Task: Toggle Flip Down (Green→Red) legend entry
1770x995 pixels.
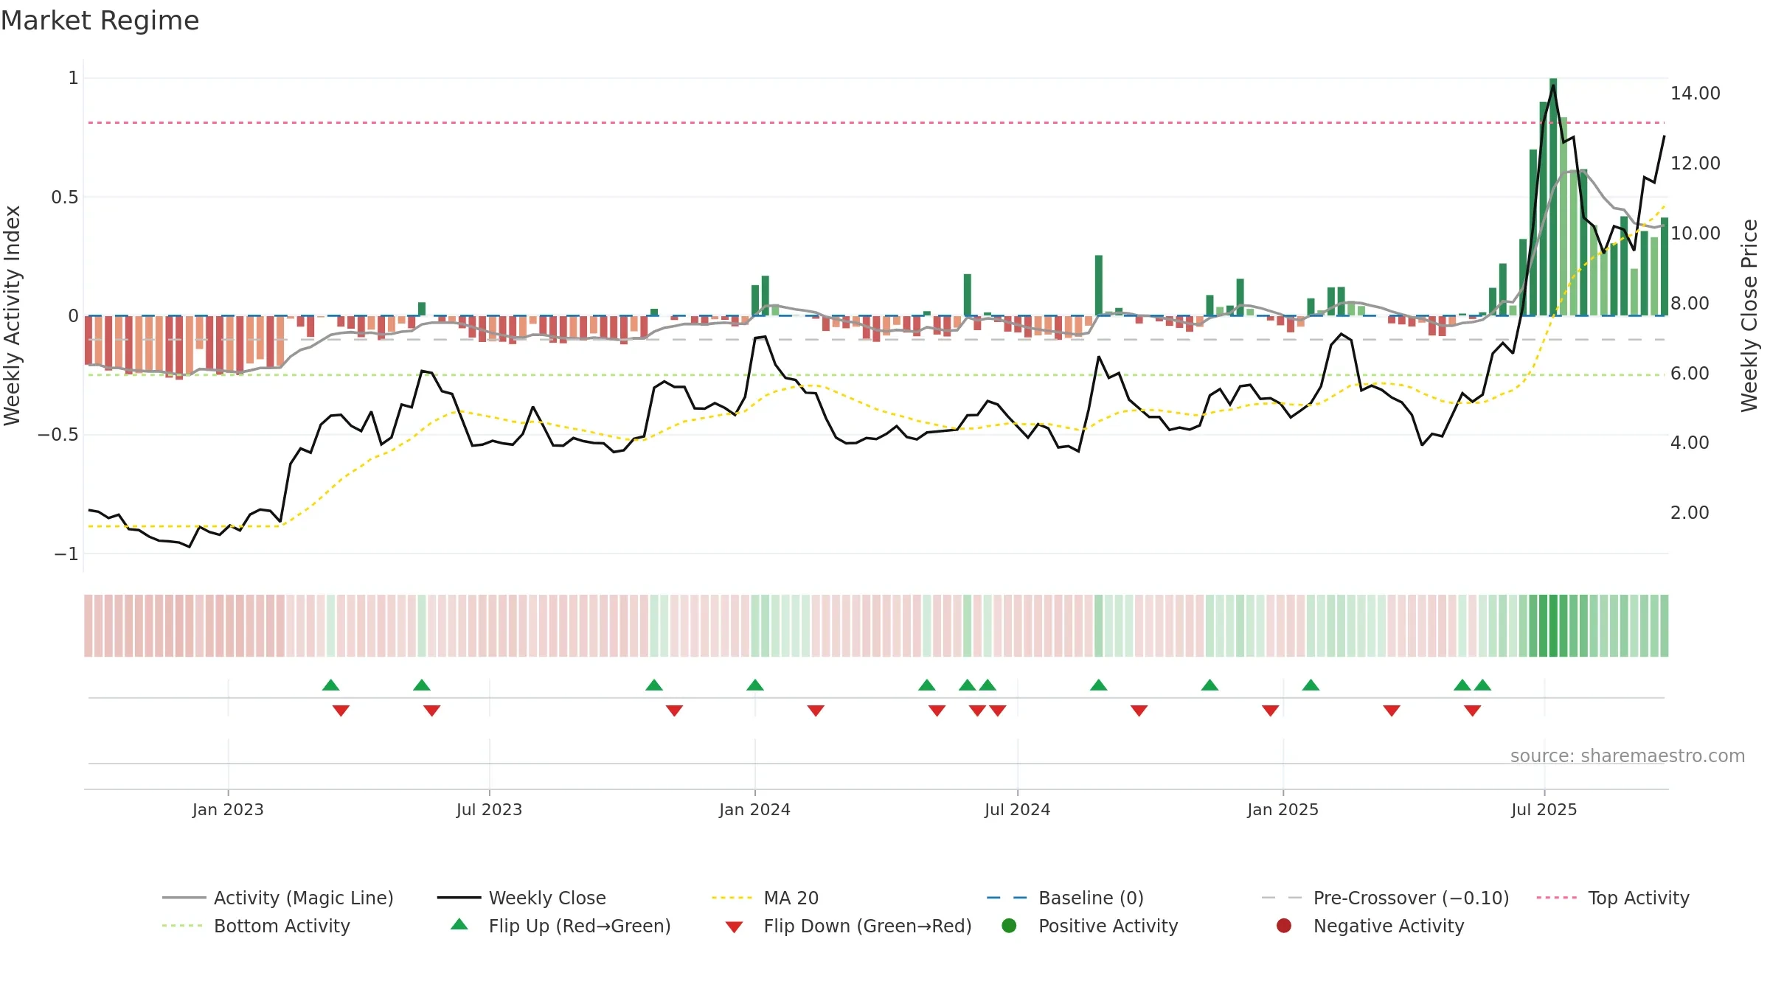Action: point(848,926)
